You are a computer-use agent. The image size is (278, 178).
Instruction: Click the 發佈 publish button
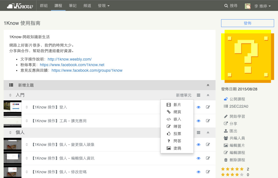point(248,23)
